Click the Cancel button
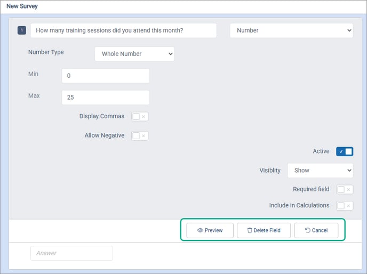Viewport: 367px width, 274px height. pos(316,230)
